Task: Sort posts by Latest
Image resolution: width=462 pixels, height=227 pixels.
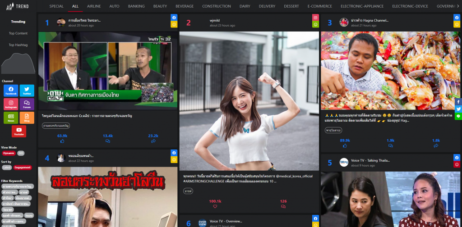Action: click(7, 168)
